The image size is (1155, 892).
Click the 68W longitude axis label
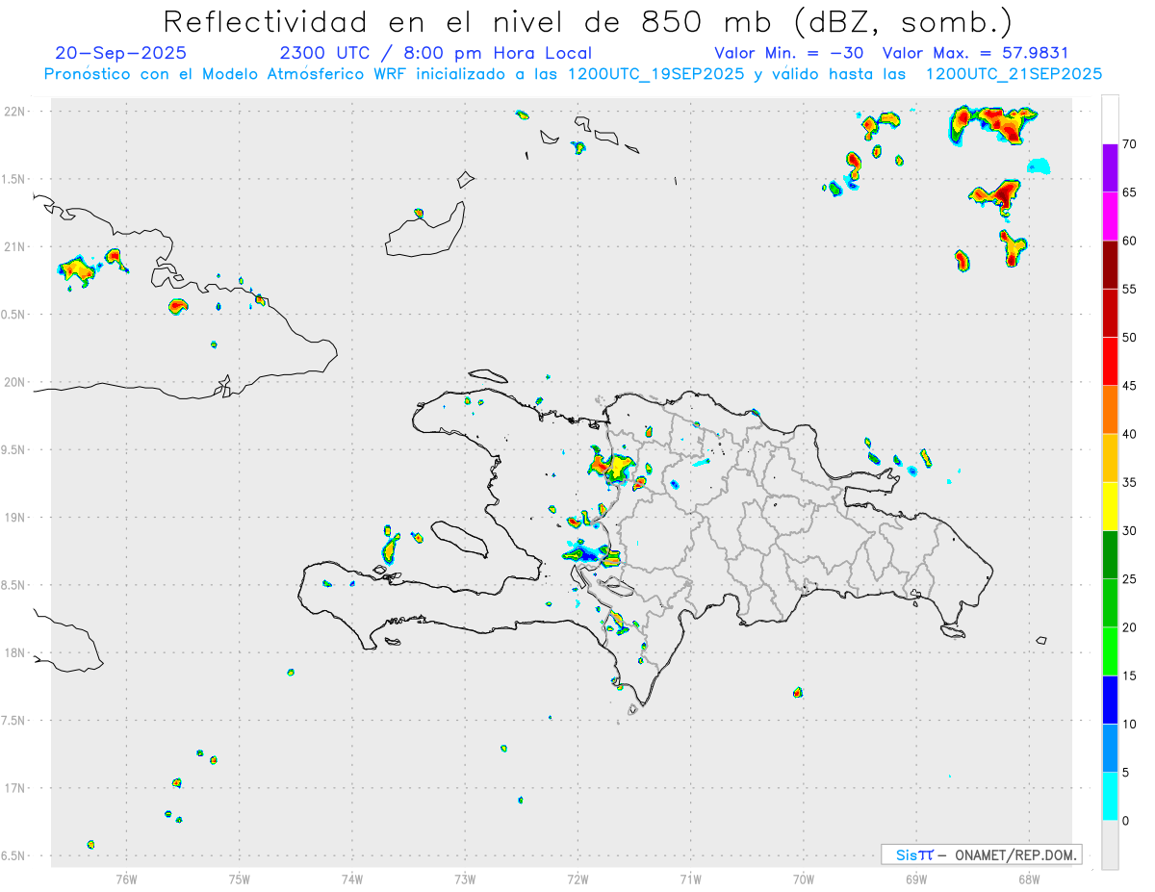click(1028, 878)
